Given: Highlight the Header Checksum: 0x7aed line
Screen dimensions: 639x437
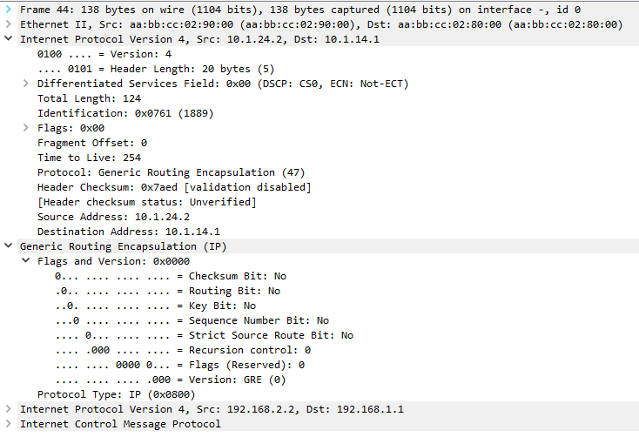Looking at the screenshot, I should (174, 187).
